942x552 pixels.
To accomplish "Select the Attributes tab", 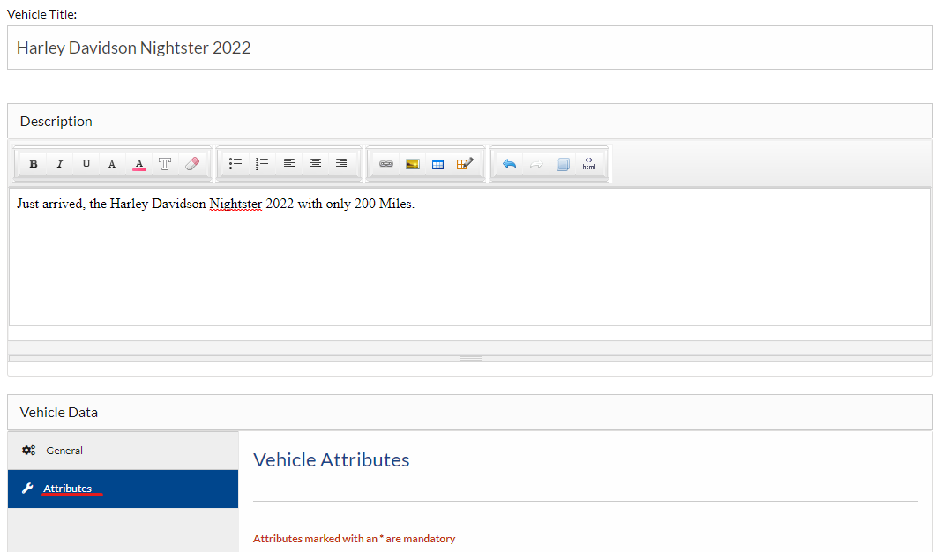I will 67,489.
